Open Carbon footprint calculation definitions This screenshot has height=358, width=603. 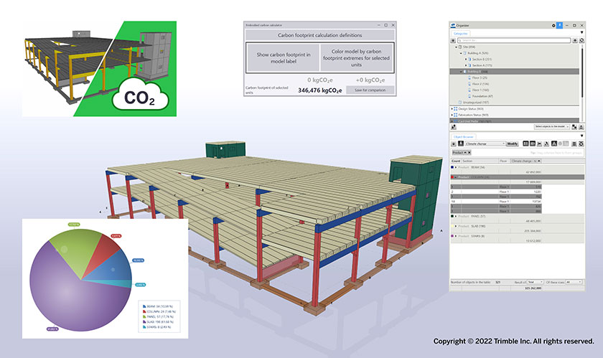(x=319, y=34)
